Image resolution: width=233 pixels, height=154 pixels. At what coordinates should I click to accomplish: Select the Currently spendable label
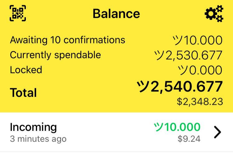point(55,55)
